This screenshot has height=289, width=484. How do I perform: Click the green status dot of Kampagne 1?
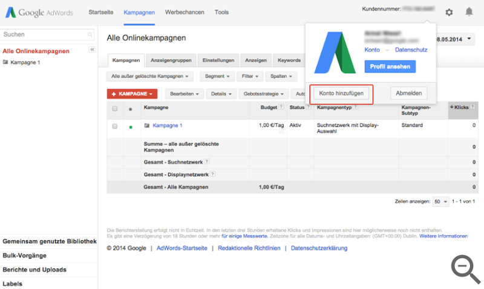point(131,127)
